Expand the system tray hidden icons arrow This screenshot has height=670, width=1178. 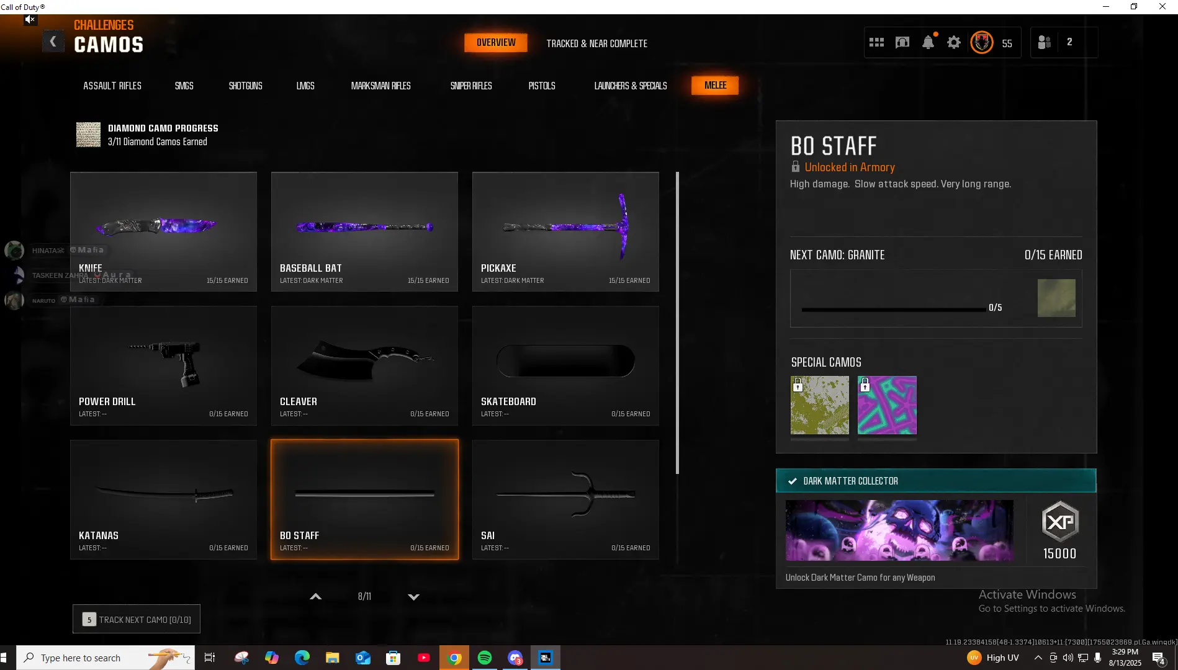tap(1038, 658)
